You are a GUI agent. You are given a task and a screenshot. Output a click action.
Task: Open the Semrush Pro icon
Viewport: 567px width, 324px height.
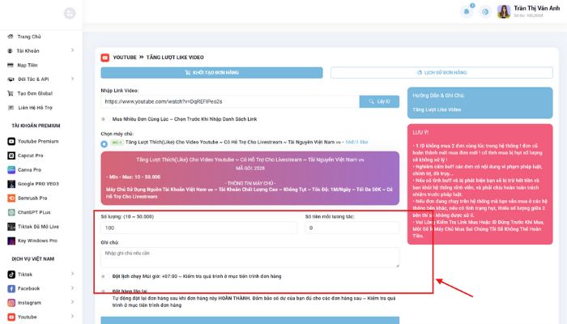[x=11, y=198]
